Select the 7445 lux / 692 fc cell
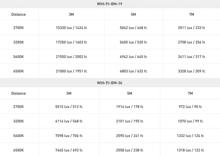This screenshot has width=220, height=156. click(69, 150)
